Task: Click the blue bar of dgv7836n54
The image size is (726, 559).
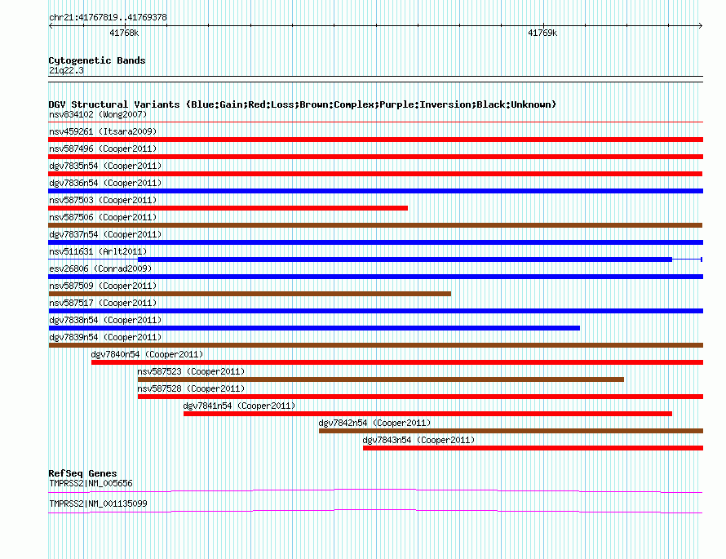Action: 375,191
